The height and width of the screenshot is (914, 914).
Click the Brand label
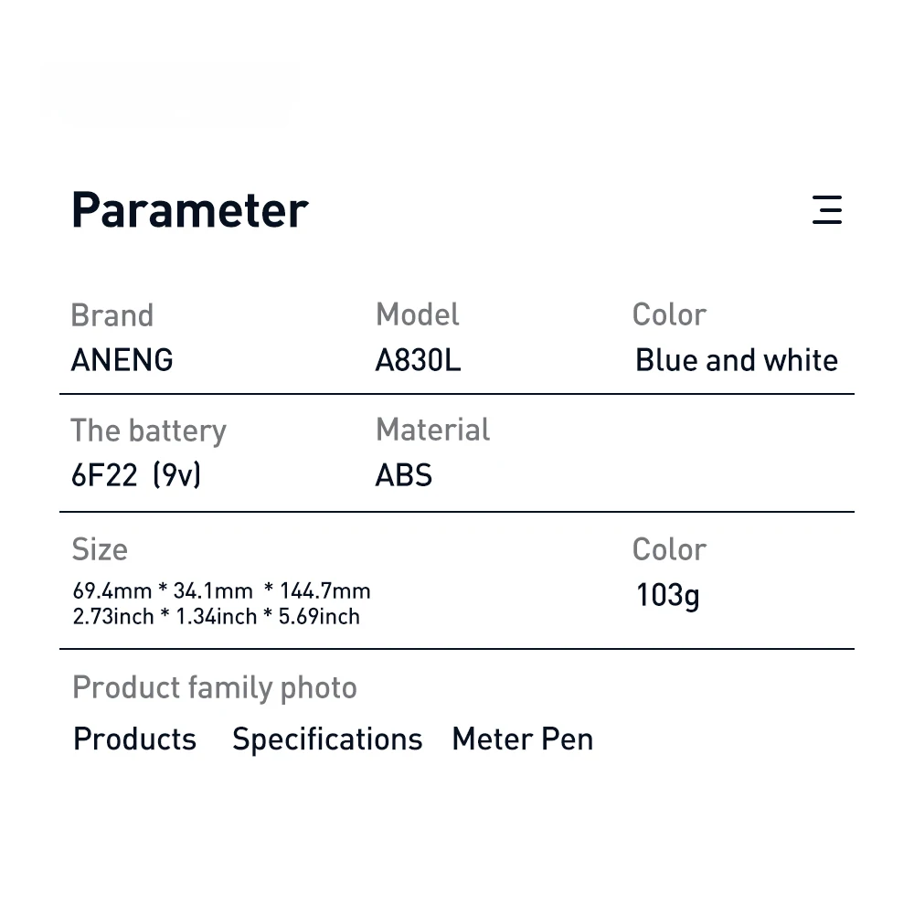pyautogui.click(x=112, y=315)
